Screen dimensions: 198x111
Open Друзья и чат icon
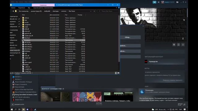coord(184,105)
